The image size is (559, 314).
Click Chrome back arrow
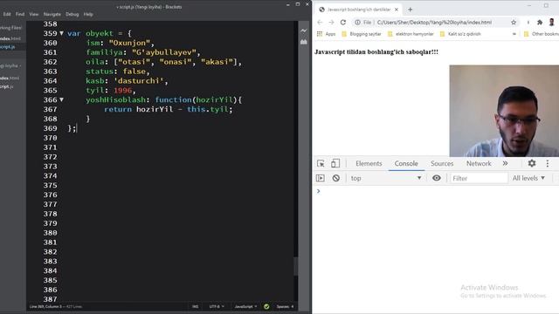(320, 23)
